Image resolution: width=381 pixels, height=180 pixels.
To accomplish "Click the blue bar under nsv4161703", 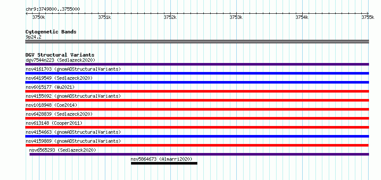I will 197,73.
